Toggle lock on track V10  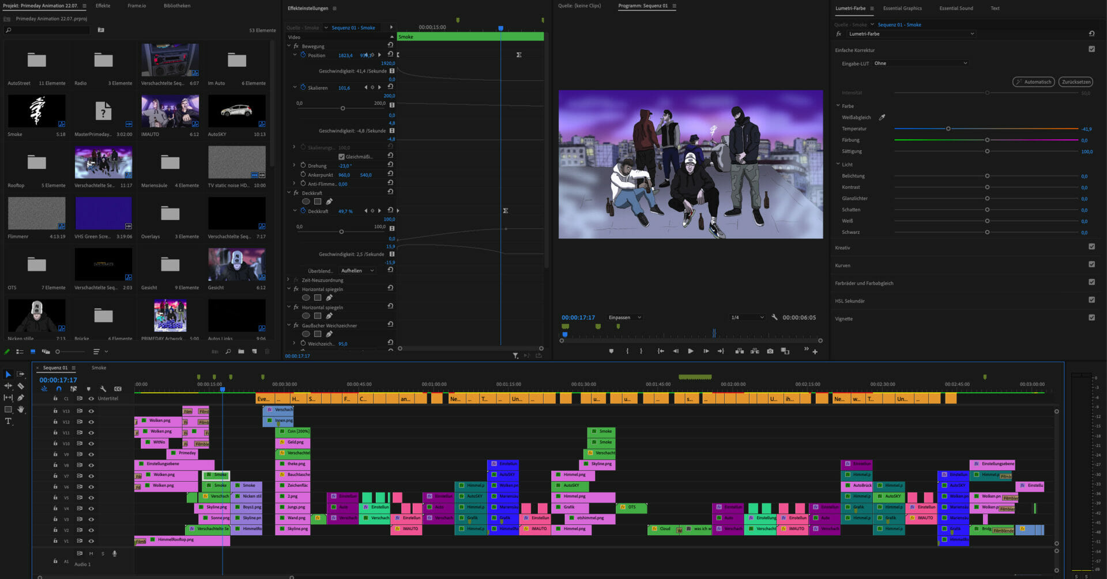tap(55, 444)
